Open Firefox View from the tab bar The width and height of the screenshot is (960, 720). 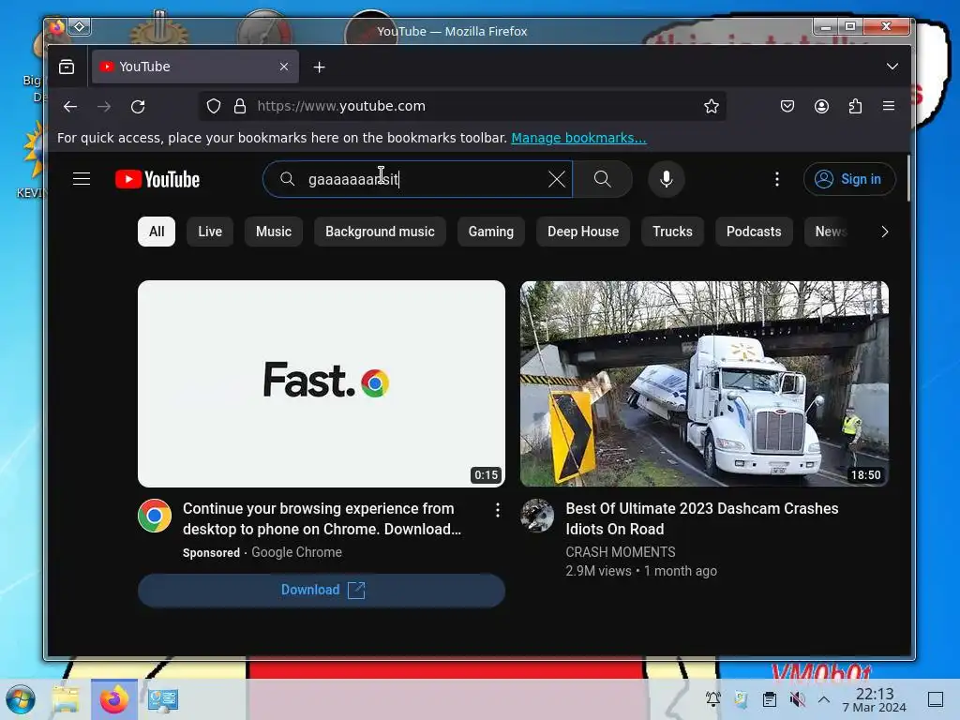[x=67, y=67]
